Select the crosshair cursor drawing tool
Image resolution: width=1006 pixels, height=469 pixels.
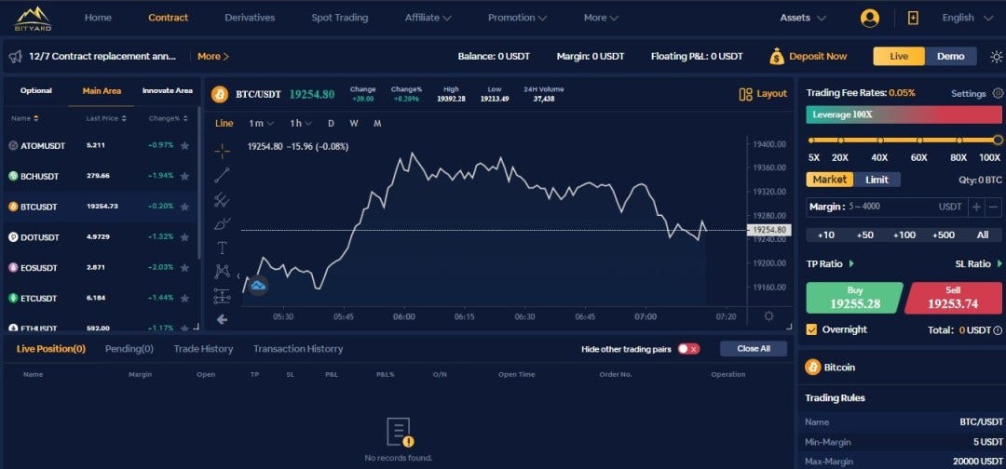coord(222,151)
